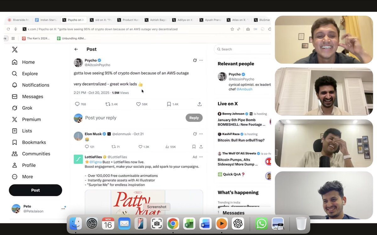
Task: Bookmark Elon Musk's reply
Action: coord(194,147)
